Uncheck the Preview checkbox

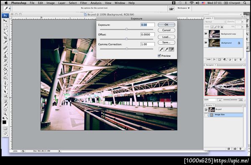(x=159, y=56)
